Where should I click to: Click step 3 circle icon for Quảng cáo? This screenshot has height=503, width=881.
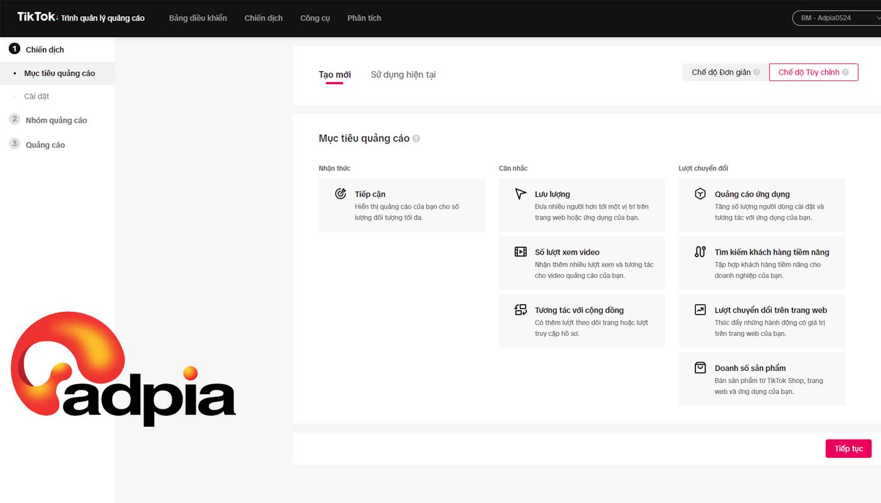(14, 143)
